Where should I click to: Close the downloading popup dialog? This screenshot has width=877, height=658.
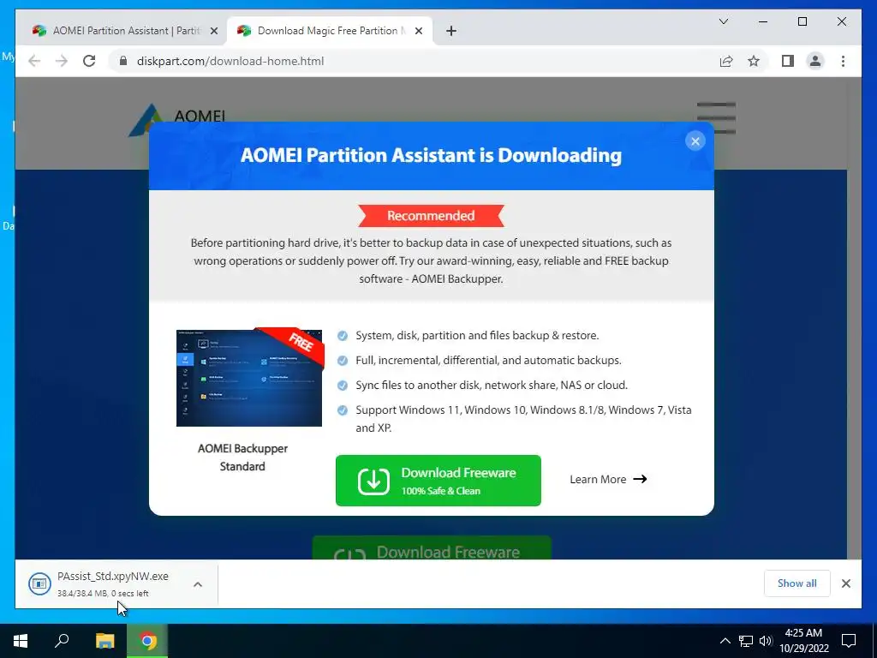695,141
